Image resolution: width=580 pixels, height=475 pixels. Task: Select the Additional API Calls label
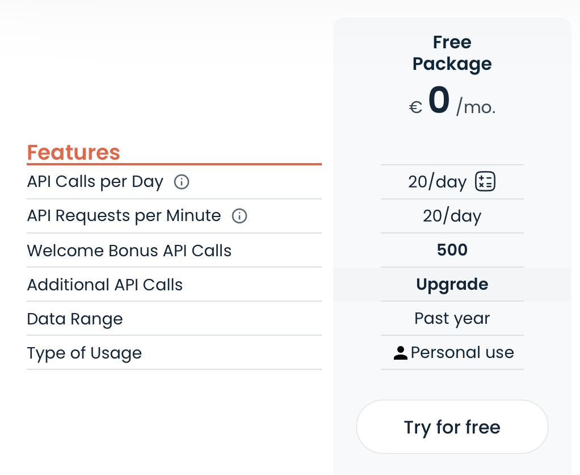point(105,285)
